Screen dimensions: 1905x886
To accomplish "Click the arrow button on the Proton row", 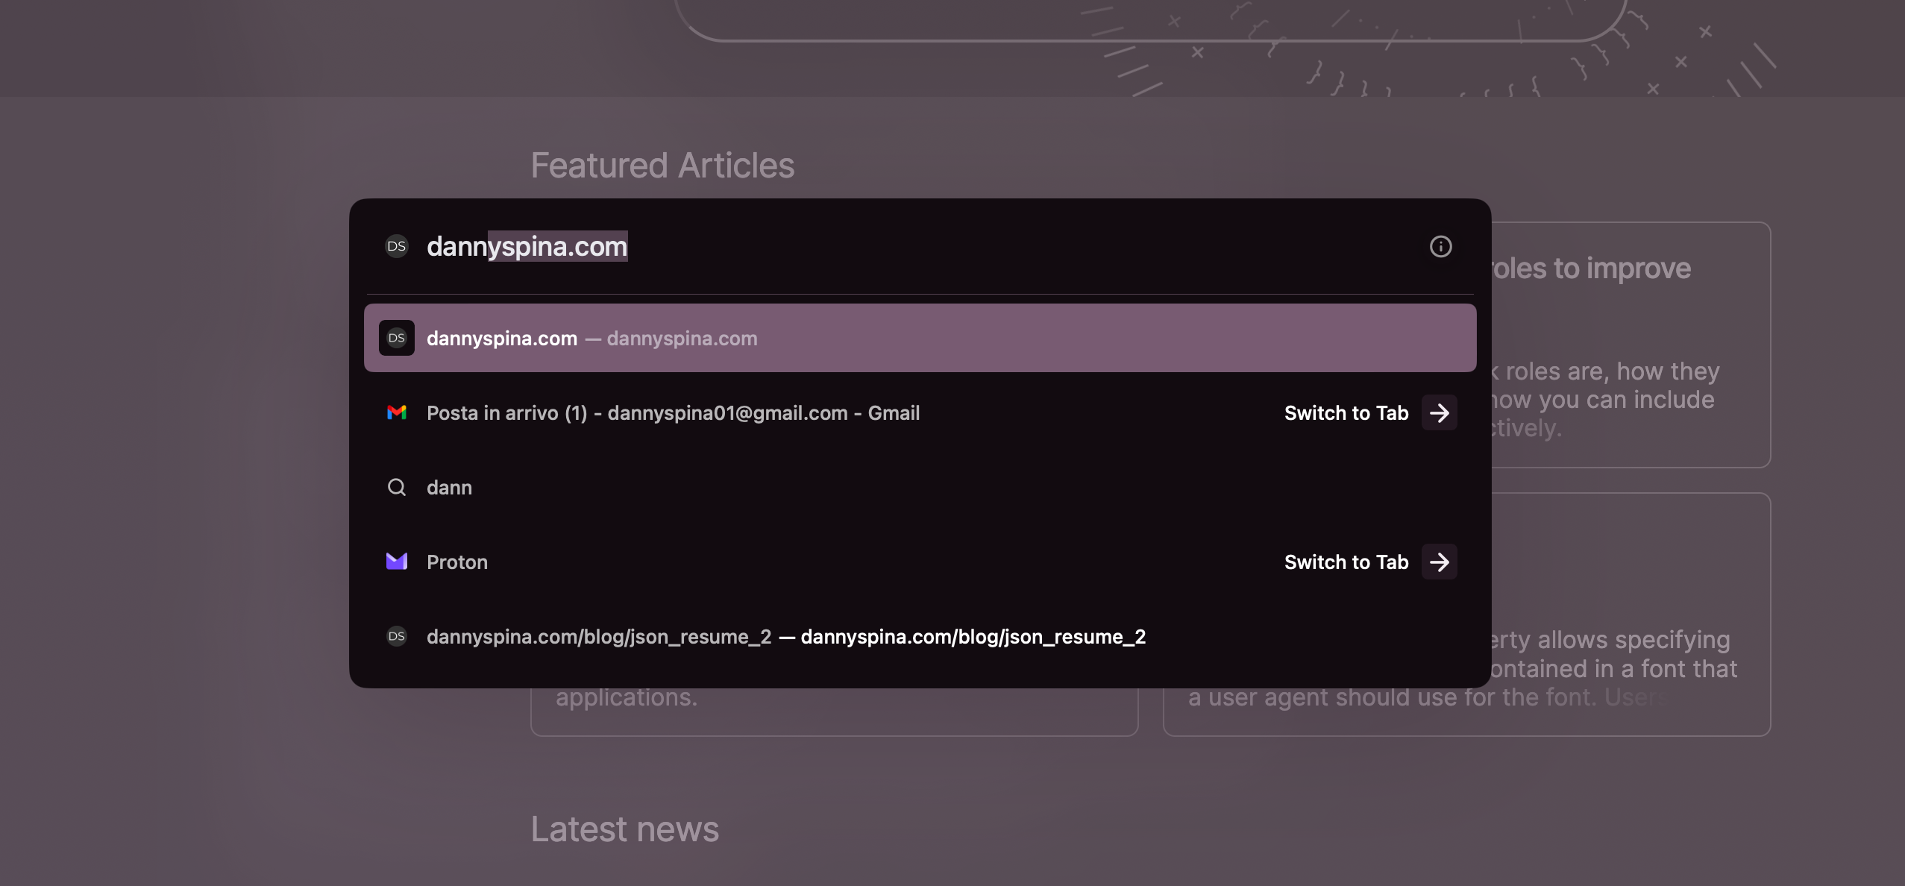I will [x=1440, y=562].
